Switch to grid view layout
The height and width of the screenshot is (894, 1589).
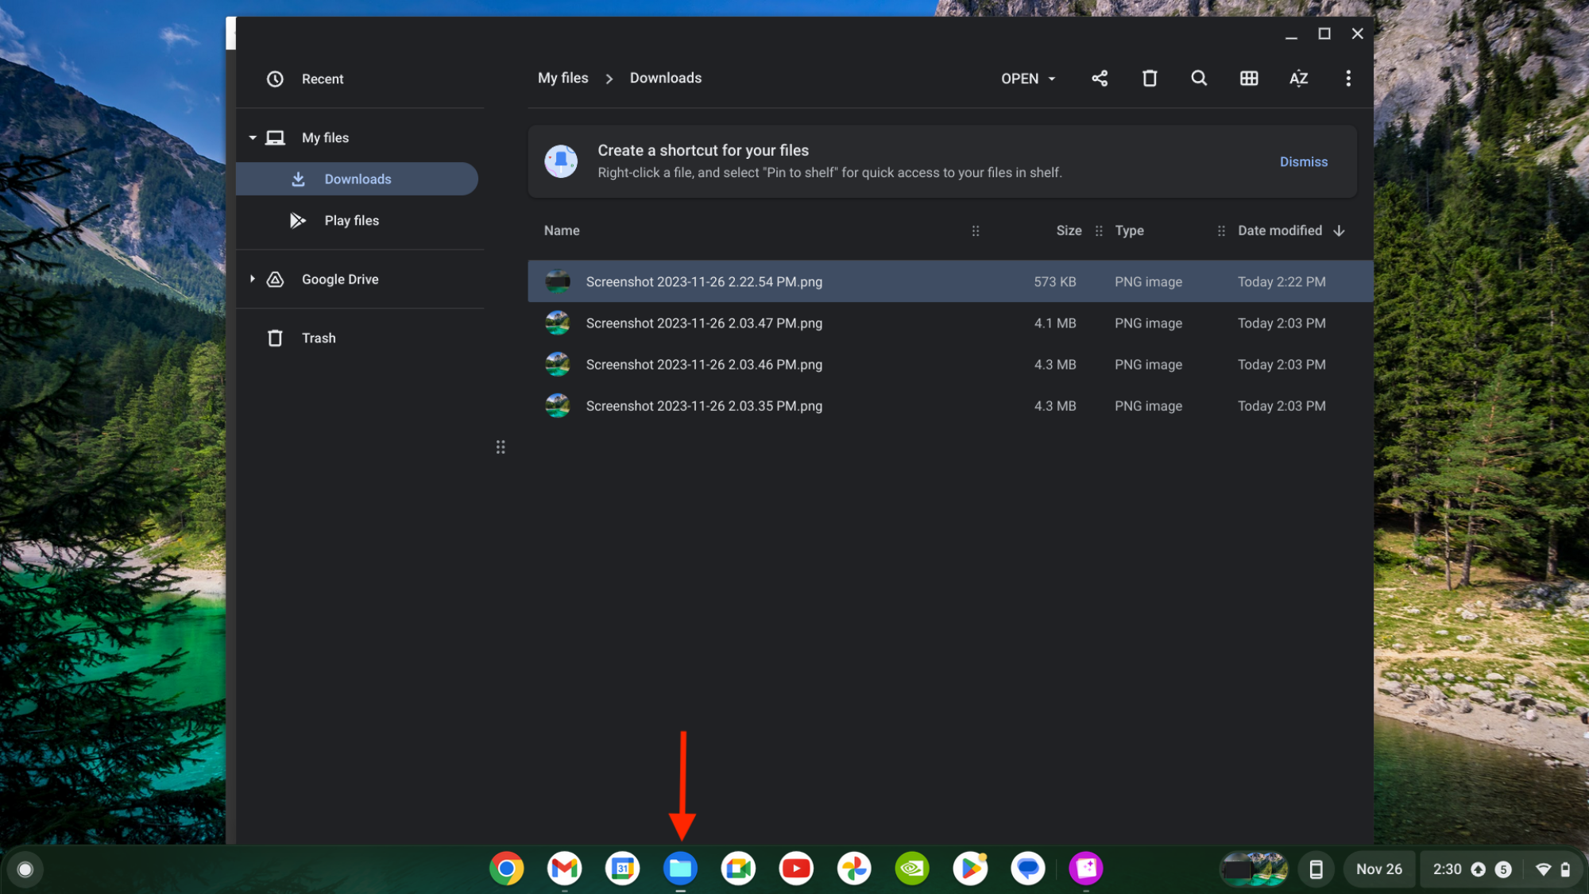(x=1248, y=78)
